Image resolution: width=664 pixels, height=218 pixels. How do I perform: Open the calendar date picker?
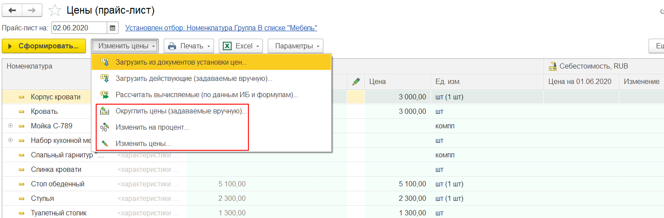point(113,28)
